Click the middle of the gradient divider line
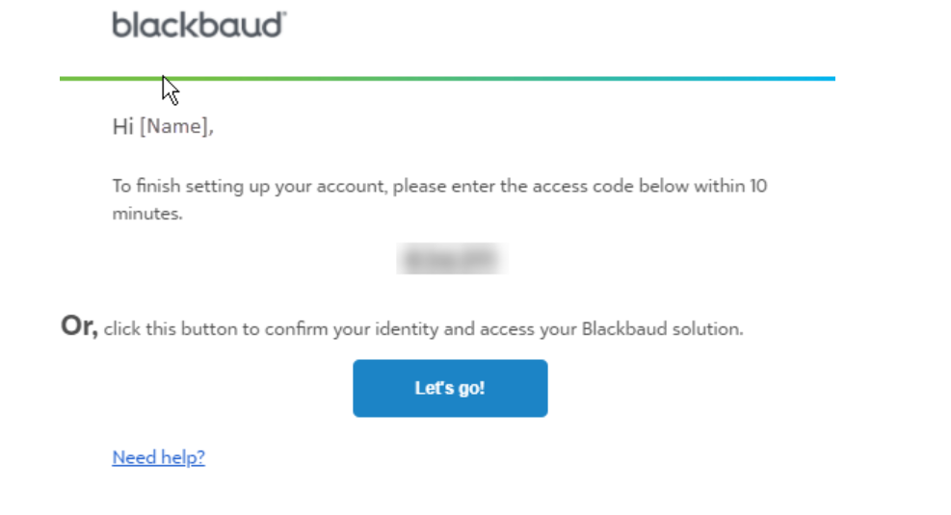 click(x=447, y=78)
